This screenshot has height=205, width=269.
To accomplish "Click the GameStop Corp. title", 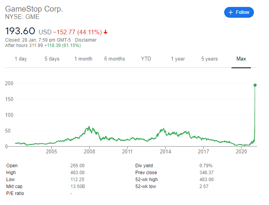I will pos(34,9).
